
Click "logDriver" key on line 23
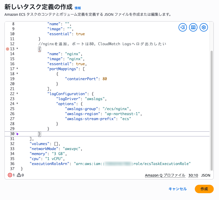pyautogui.click(x=68, y=99)
